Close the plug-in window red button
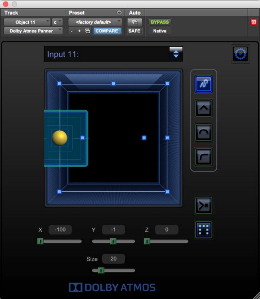Viewport: 260px width, 299px height. click(x=6, y=4)
